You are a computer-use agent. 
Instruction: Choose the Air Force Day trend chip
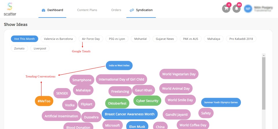click(x=91, y=39)
